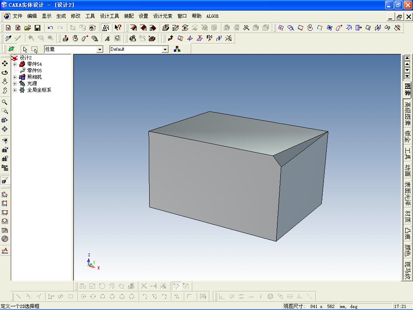
Task: Click the target camera crosshair icon
Action: click(x=5, y=129)
